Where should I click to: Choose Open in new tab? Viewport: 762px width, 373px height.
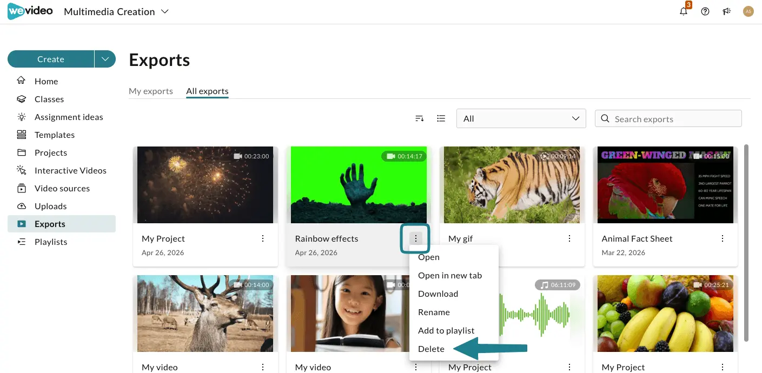tap(454, 275)
